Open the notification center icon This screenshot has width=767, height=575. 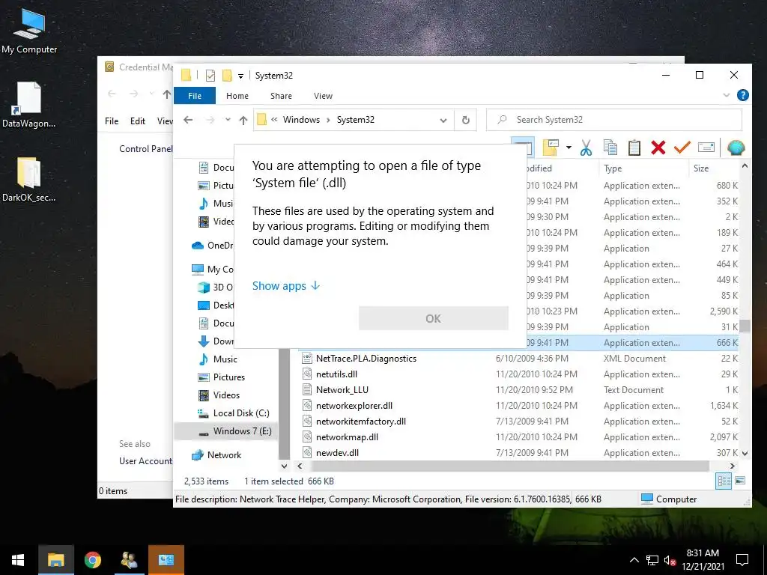[742, 560]
